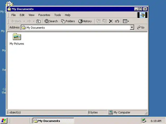Click the Start button

point(4,121)
